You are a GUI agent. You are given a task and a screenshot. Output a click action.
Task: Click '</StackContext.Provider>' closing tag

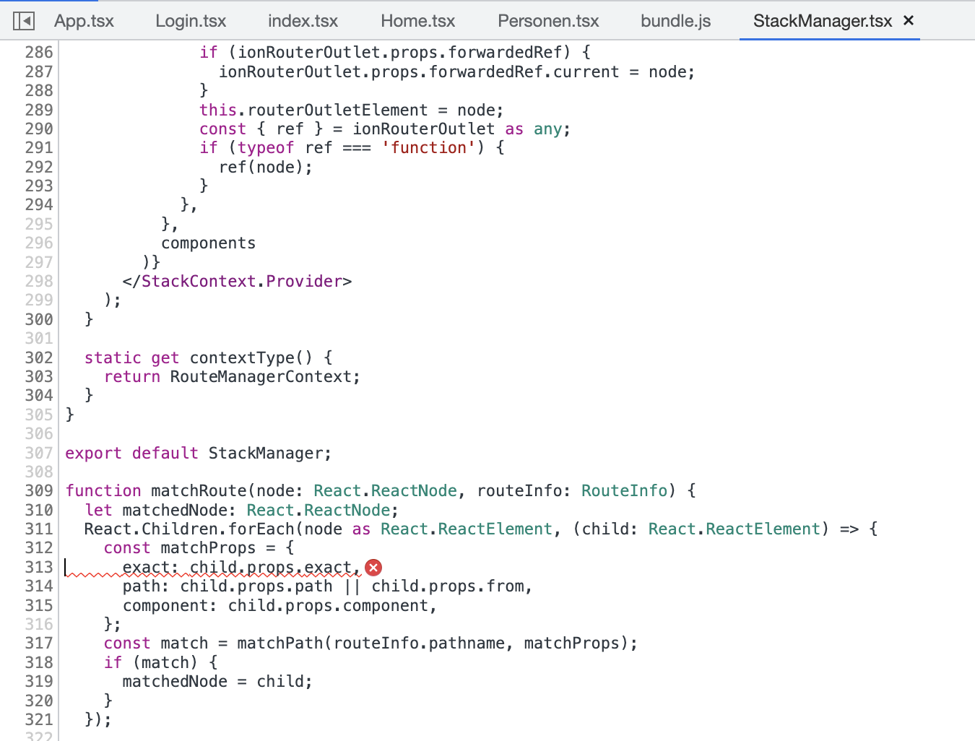coord(237,281)
